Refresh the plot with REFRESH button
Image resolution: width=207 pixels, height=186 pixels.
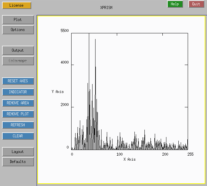point(18,125)
